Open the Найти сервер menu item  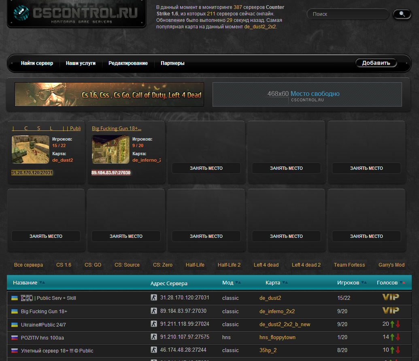37,63
